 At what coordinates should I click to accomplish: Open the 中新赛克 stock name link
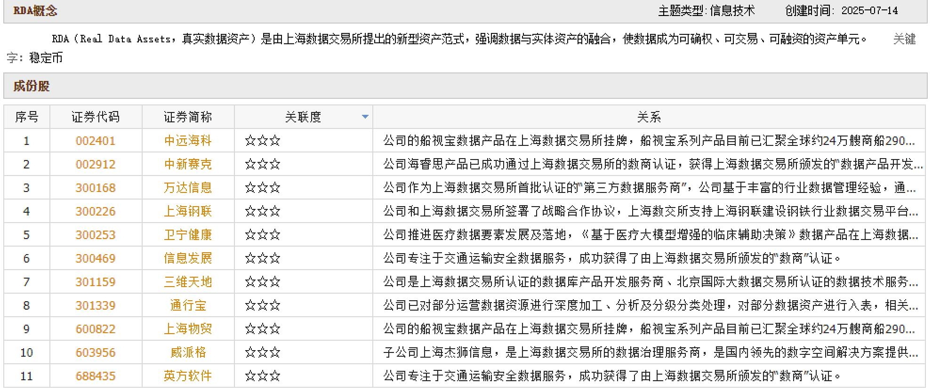coord(188,164)
